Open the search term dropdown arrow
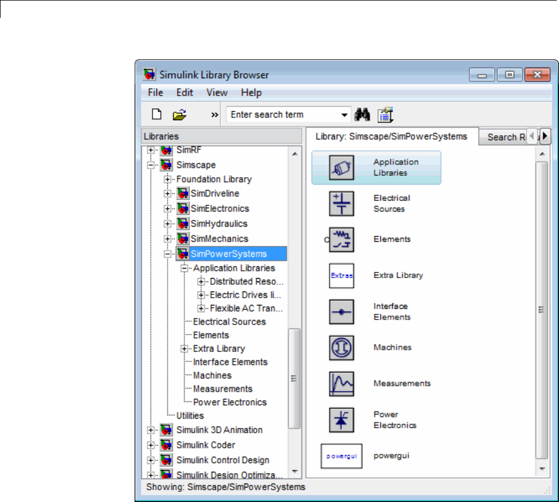The width and height of the screenshot is (559, 502). 344,115
